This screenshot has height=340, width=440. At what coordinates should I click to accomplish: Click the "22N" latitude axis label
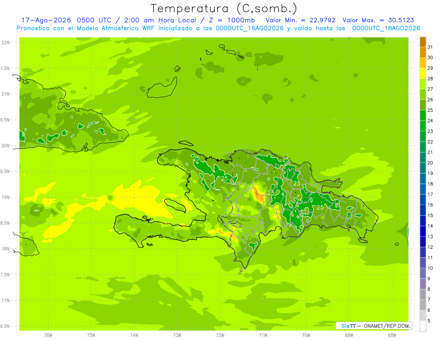[x=6, y=43]
